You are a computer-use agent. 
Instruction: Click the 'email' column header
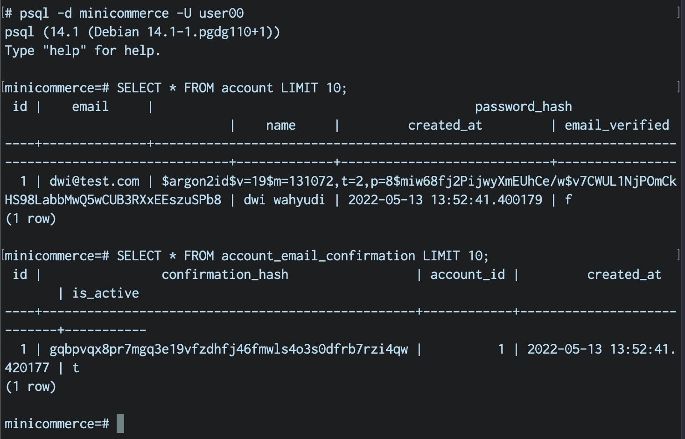pyautogui.click(x=90, y=106)
